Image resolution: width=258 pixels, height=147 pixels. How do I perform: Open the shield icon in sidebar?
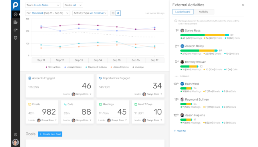(x=16, y=38)
